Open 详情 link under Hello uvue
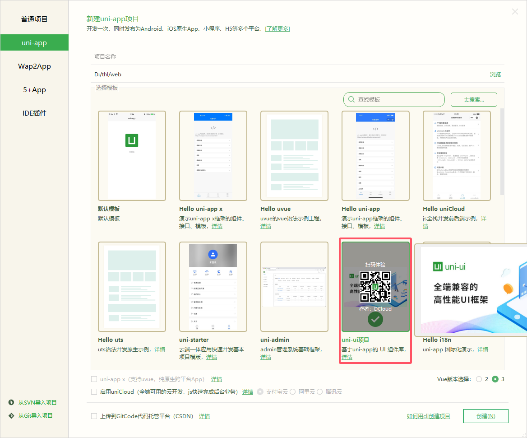 265,226
